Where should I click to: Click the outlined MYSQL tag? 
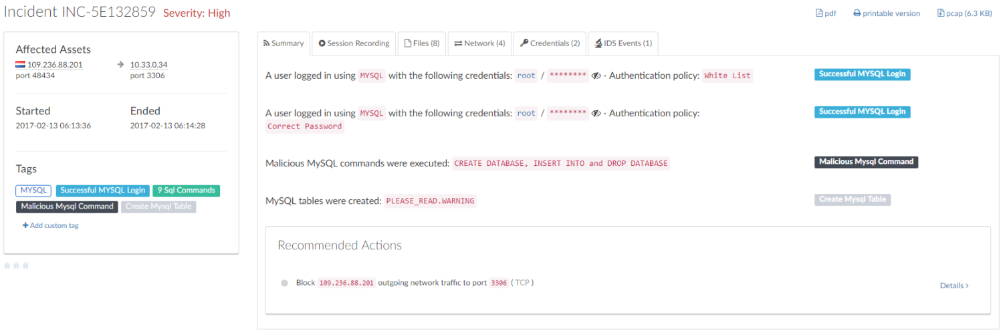[x=33, y=191]
